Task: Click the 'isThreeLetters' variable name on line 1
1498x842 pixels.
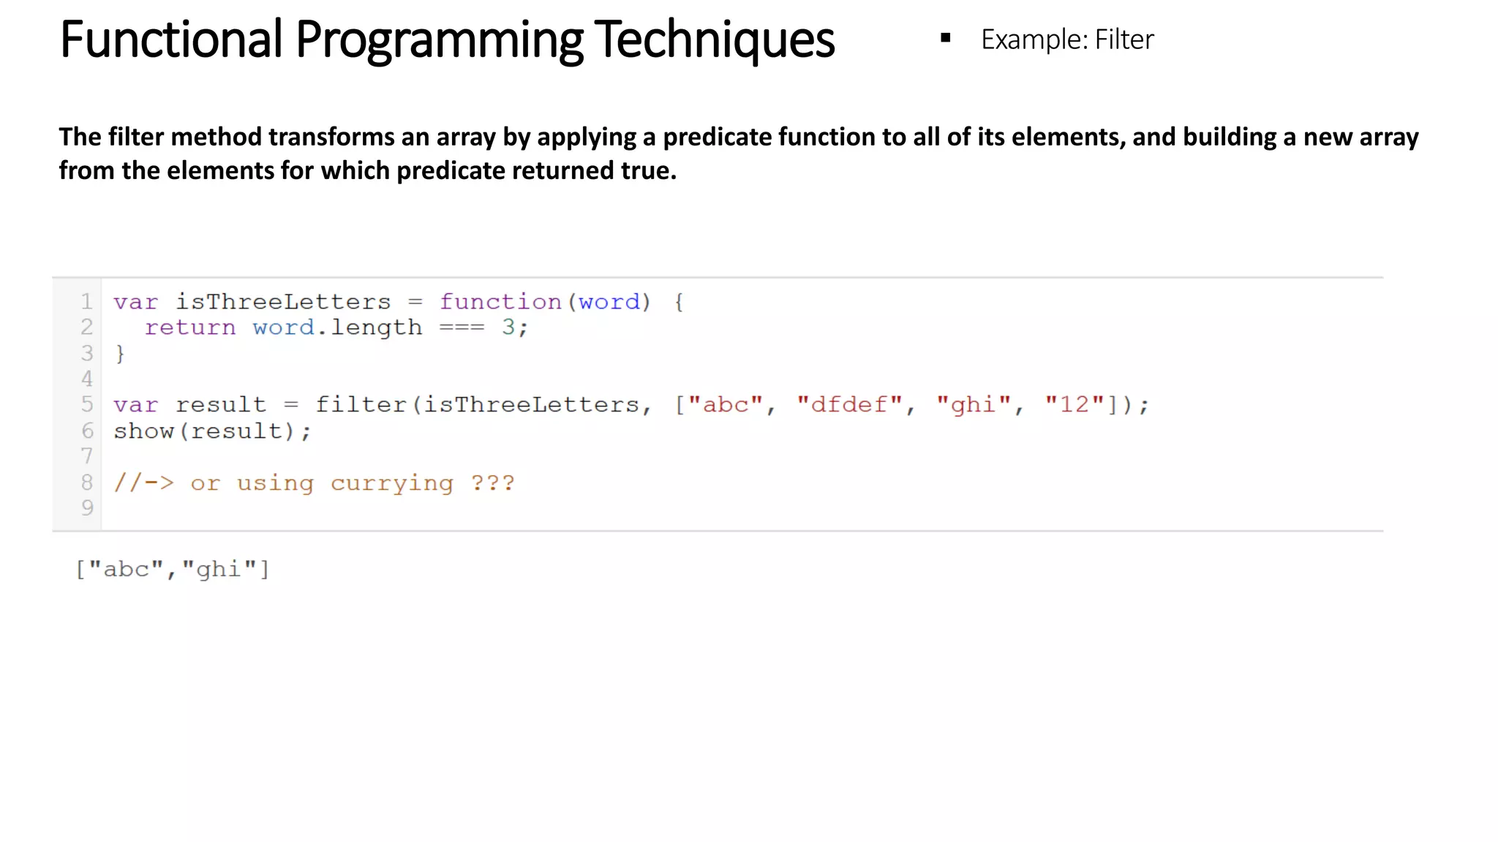Action: [x=283, y=302]
